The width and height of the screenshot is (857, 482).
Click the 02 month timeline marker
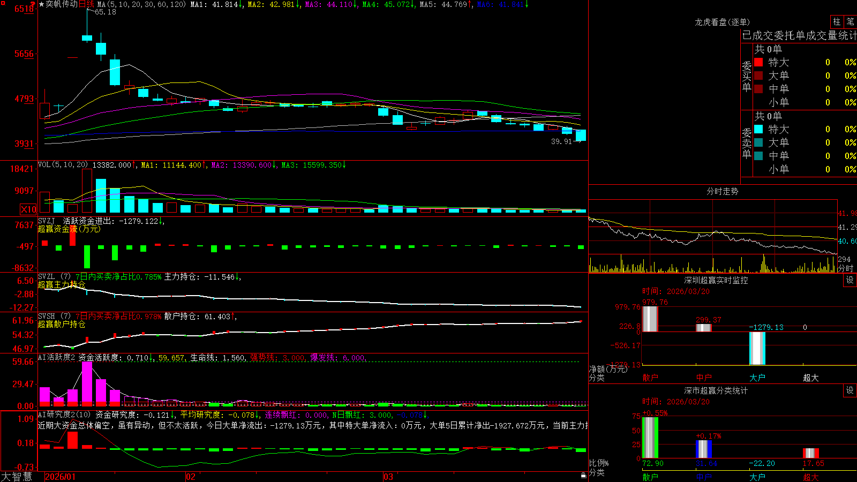[191, 477]
